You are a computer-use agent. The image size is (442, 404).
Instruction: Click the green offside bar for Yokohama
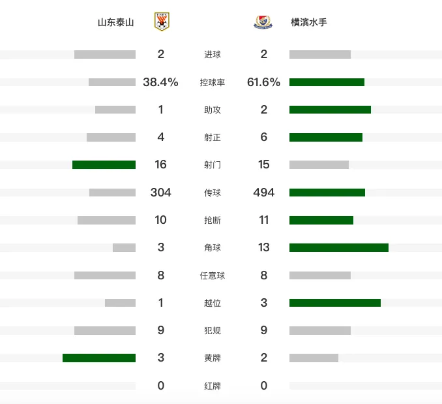[x=335, y=303]
